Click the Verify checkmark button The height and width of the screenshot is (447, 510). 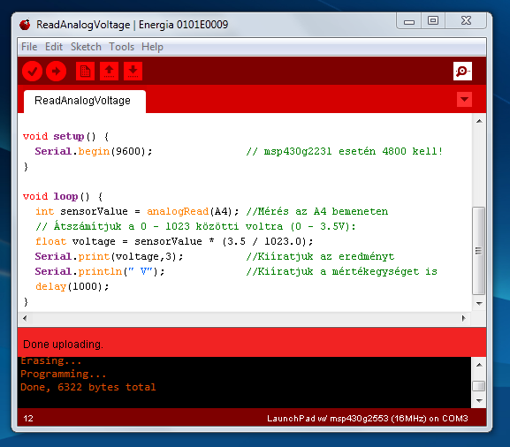(x=32, y=72)
